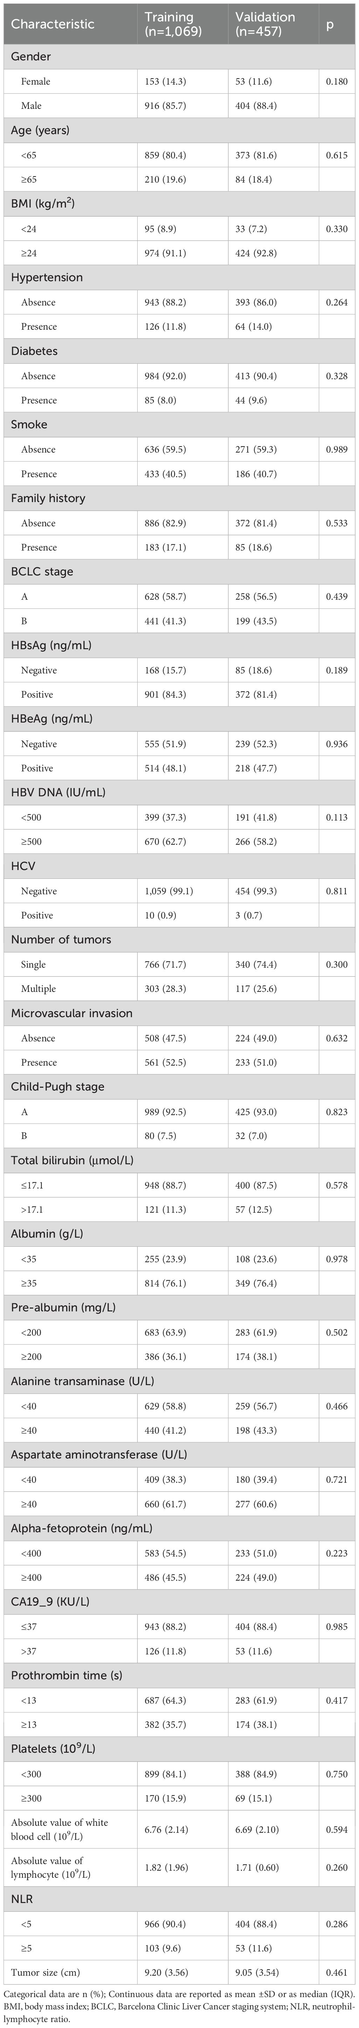This screenshot has width=359, height=2028.
Task: Select the Prothrombin time (s) heading
Action: coord(67,1675)
